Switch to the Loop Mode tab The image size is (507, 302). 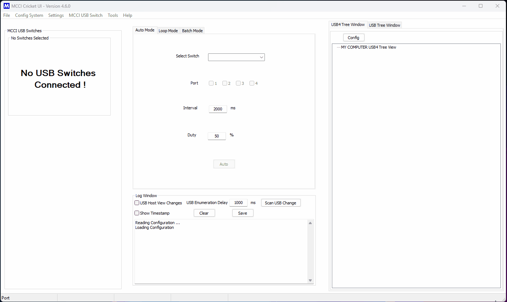click(168, 31)
